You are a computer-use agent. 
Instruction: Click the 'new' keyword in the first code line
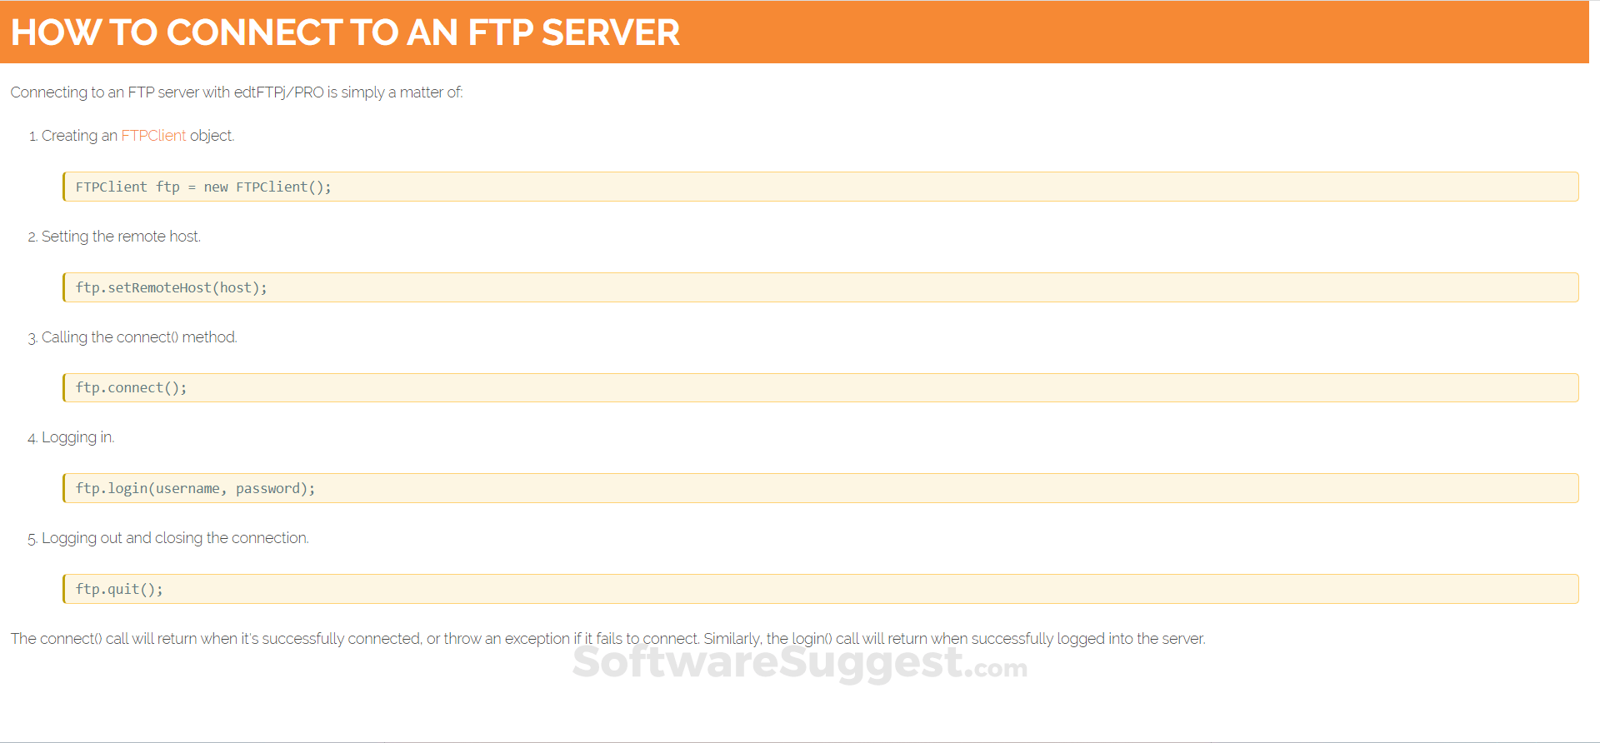click(x=216, y=187)
